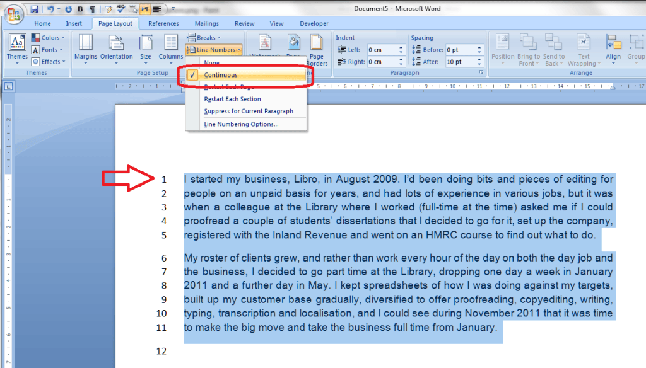The image size is (646, 368).
Task: Increase Right indent with up arrow
Action: pos(401,59)
